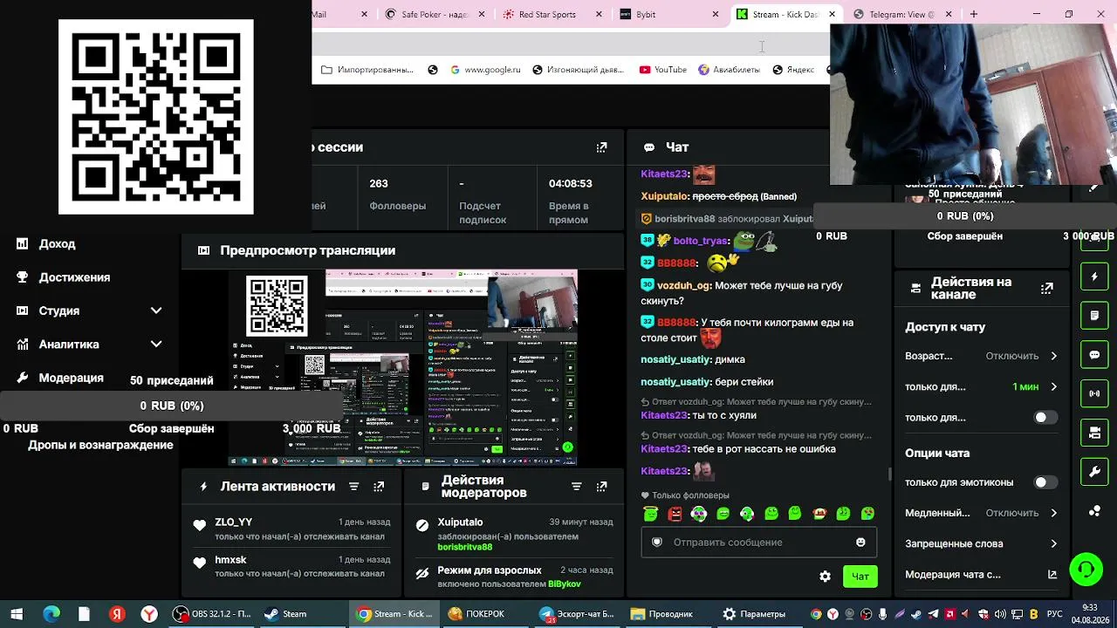Open Модерация in the sidebar
Image resolution: width=1117 pixels, height=628 pixels.
click(x=72, y=378)
